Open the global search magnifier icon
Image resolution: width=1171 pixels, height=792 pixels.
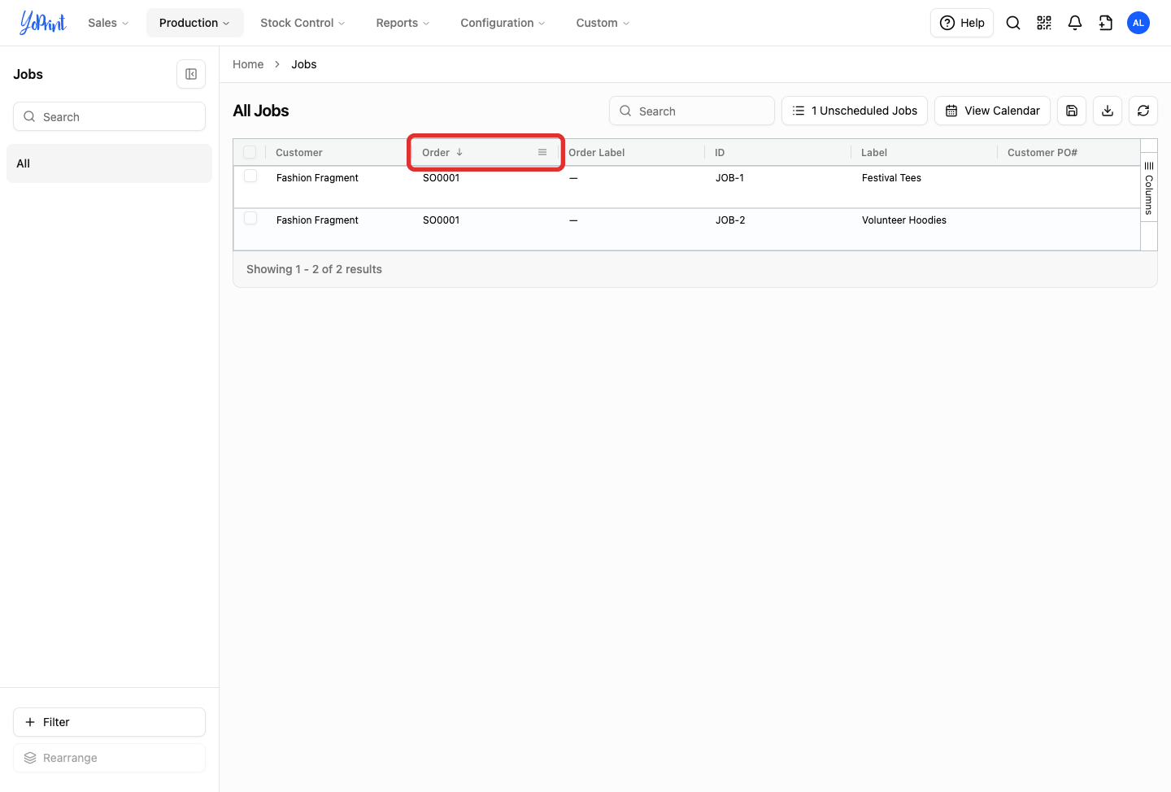(x=1013, y=23)
